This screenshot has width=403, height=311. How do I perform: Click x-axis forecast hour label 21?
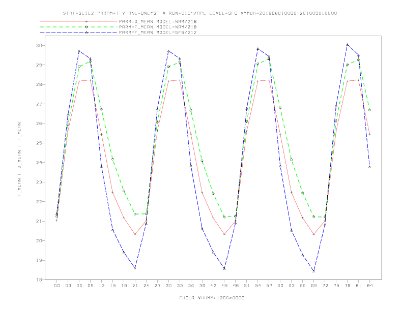[135, 286]
